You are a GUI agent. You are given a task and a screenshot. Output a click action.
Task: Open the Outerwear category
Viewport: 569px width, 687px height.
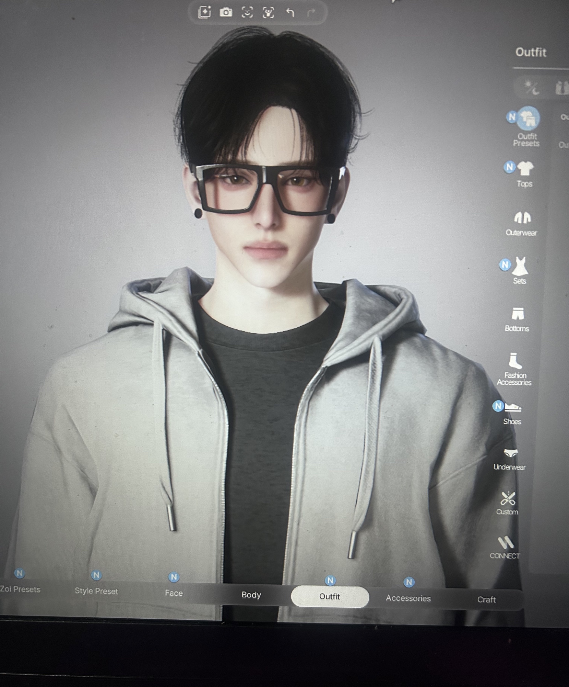(522, 218)
